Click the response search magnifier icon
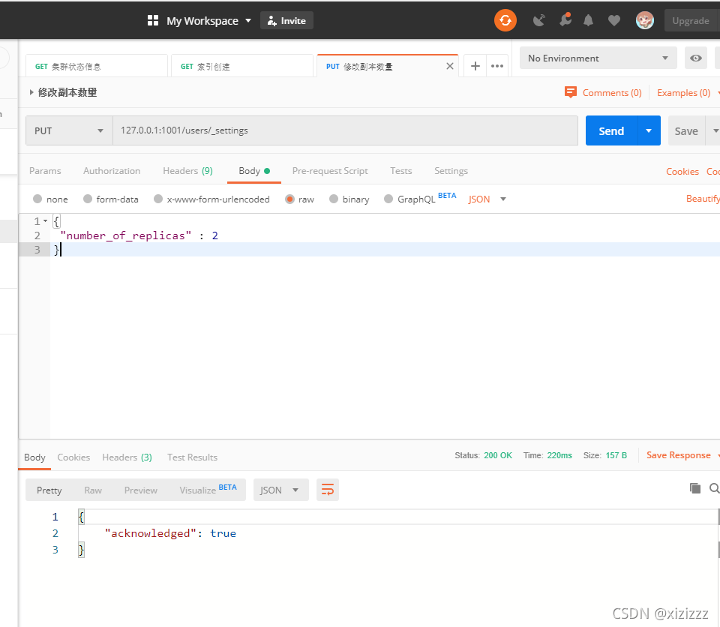This screenshot has height=627, width=720. click(x=714, y=488)
